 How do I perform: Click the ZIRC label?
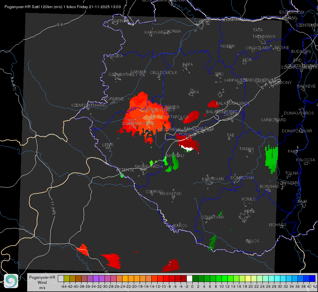pyautogui.click(x=219, y=74)
